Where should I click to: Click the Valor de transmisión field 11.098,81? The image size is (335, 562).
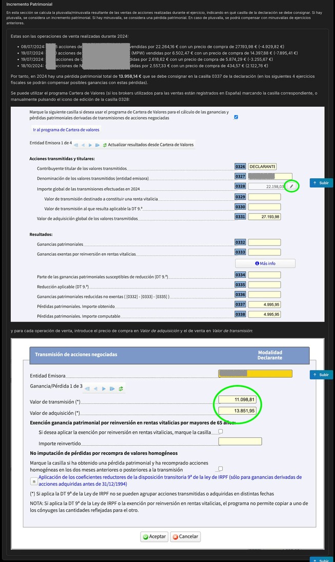pyautogui.click(x=237, y=399)
